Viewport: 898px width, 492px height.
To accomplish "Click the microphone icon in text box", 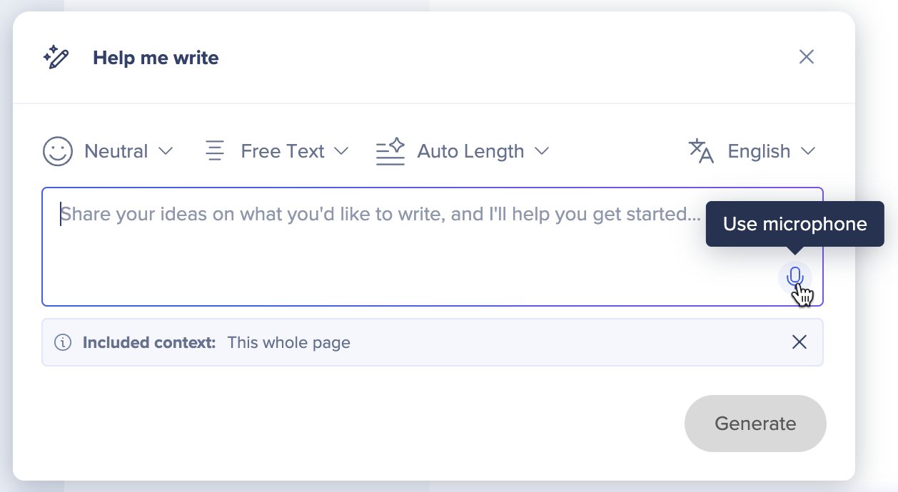I will tap(794, 277).
